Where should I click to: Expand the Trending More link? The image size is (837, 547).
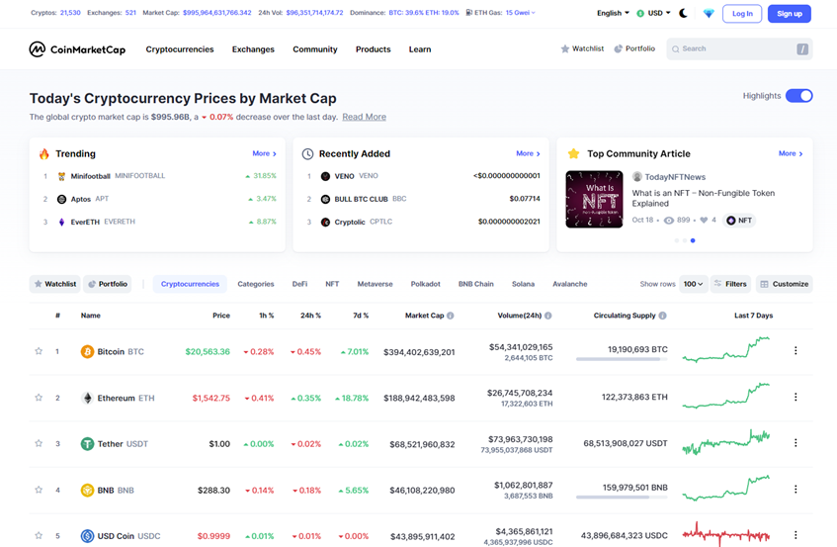click(264, 153)
